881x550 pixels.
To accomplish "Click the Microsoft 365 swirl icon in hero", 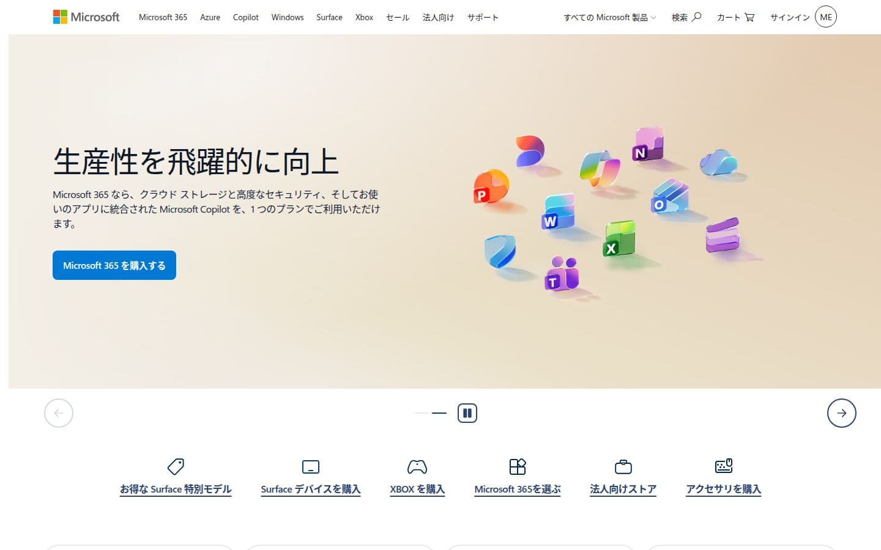I will point(530,151).
